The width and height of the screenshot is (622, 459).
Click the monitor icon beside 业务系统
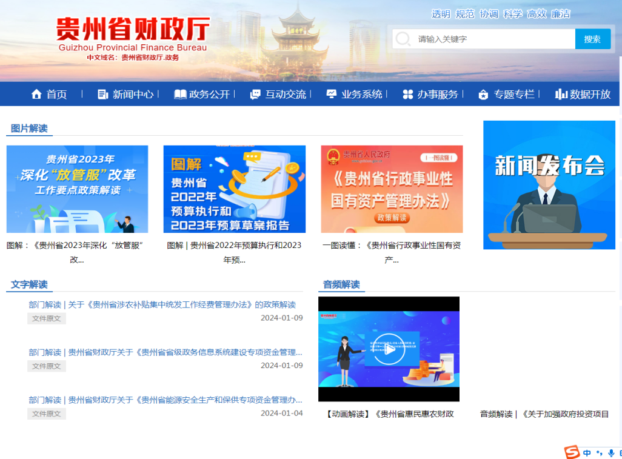coord(331,95)
